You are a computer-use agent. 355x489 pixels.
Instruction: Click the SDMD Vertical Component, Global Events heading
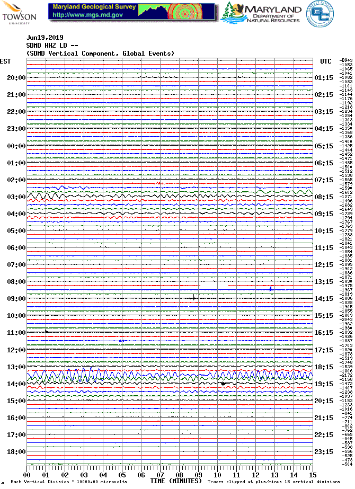pos(100,54)
